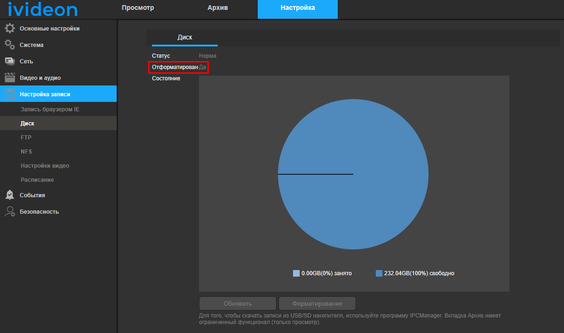The image size is (564, 333).
Task: Click the Обновить button
Action: tap(238, 303)
